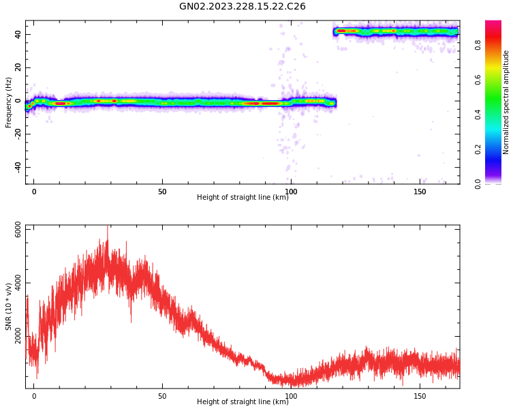This screenshot has width=511, height=409.
Task: Click the 40 Hz frequency tick label
Action: (x=18, y=34)
